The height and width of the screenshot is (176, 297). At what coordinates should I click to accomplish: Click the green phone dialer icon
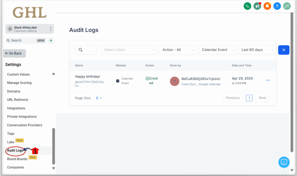click(x=247, y=6)
